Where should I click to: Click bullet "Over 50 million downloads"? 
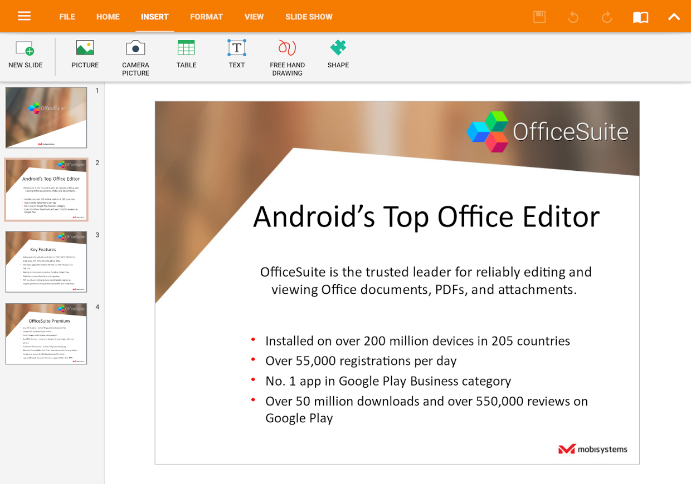point(426,409)
